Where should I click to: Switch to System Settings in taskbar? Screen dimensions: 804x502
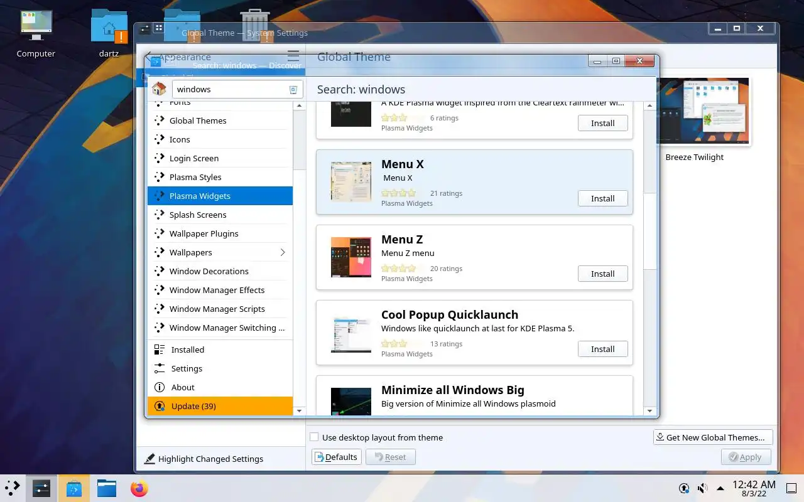(41, 488)
